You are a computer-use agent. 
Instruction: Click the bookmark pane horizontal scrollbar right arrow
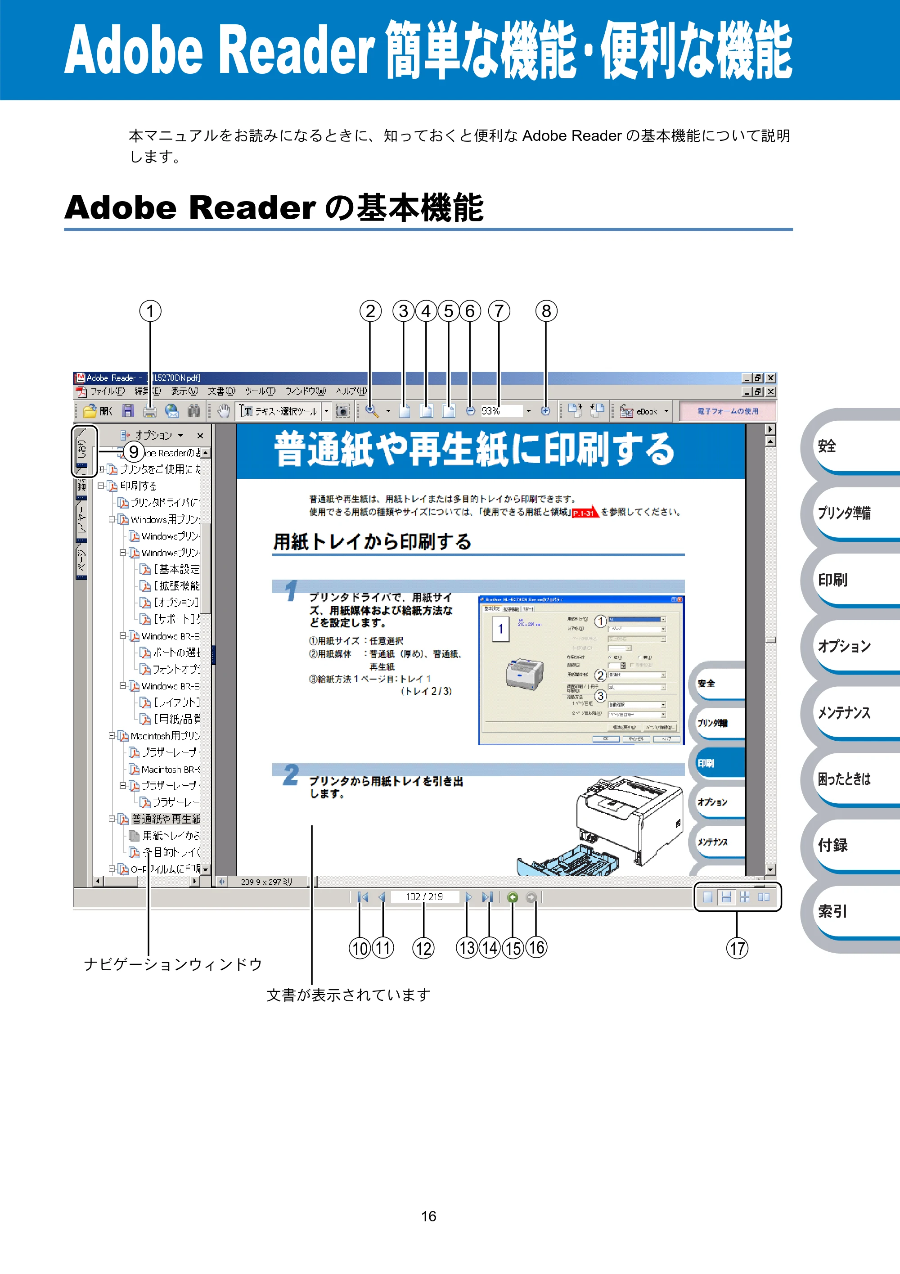pos(195,881)
